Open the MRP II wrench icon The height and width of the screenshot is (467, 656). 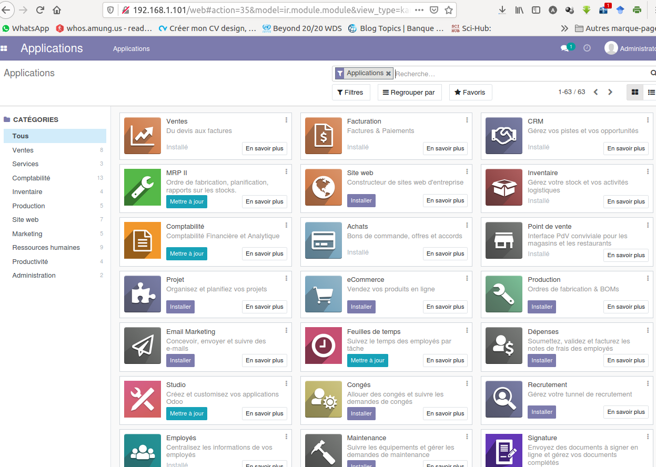click(143, 187)
